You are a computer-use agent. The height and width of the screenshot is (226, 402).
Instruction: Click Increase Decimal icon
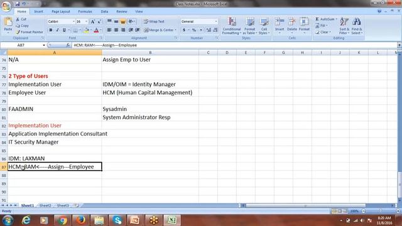(209, 30)
